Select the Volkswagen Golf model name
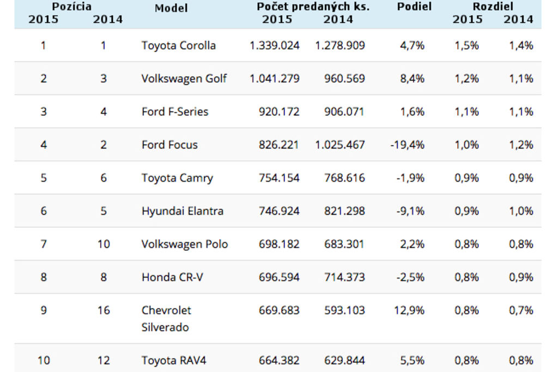Viewport: 558px width, 372px height. click(x=184, y=78)
